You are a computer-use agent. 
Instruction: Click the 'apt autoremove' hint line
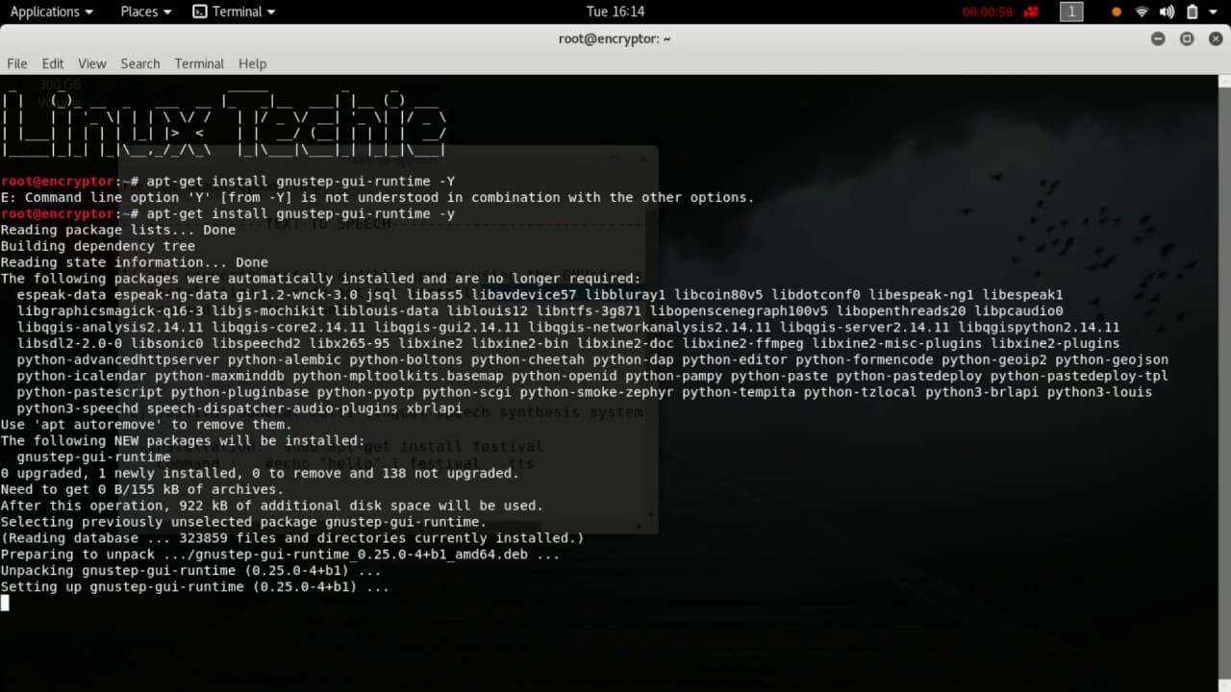(x=146, y=425)
